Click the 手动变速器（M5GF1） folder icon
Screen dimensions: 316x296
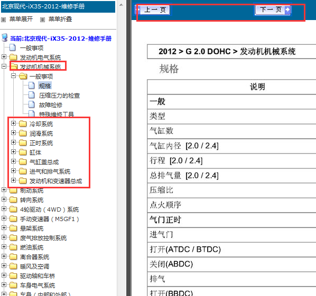(x=13, y=218)
